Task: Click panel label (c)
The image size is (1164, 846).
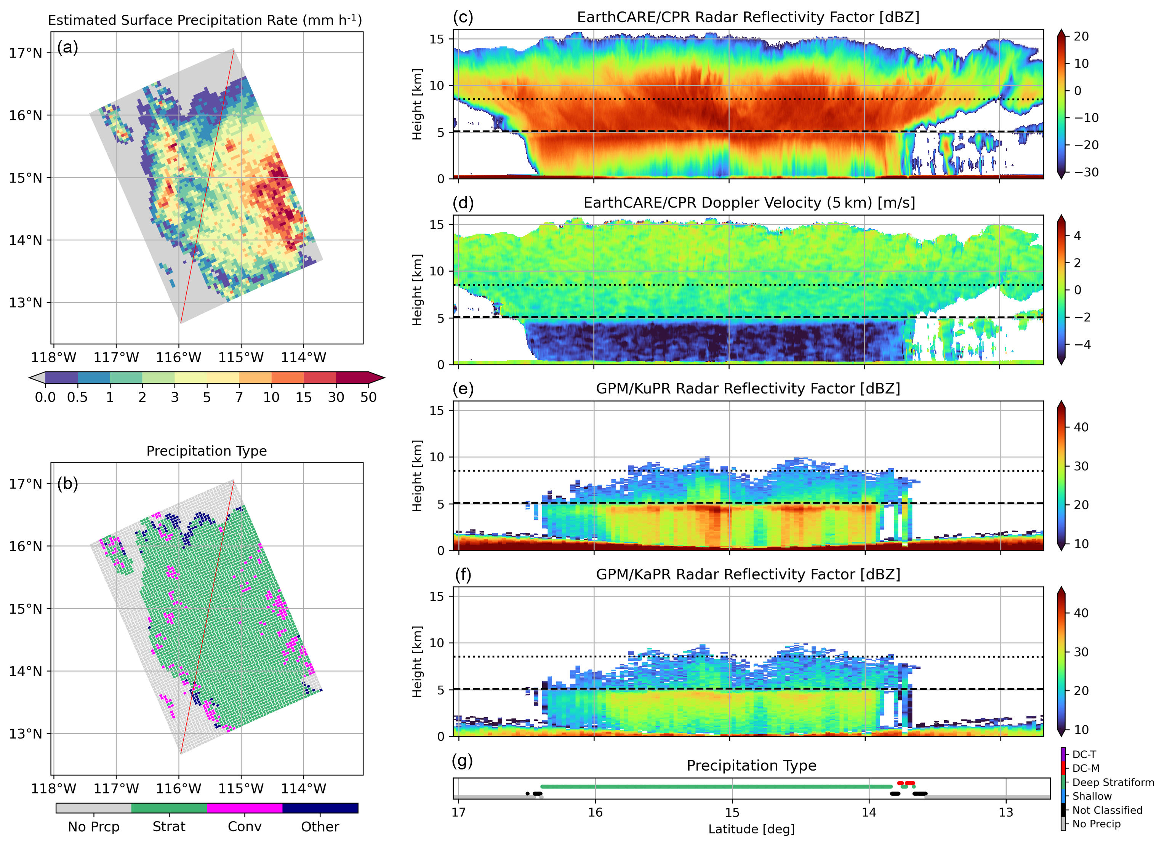Action: click(x=463, y=17)
